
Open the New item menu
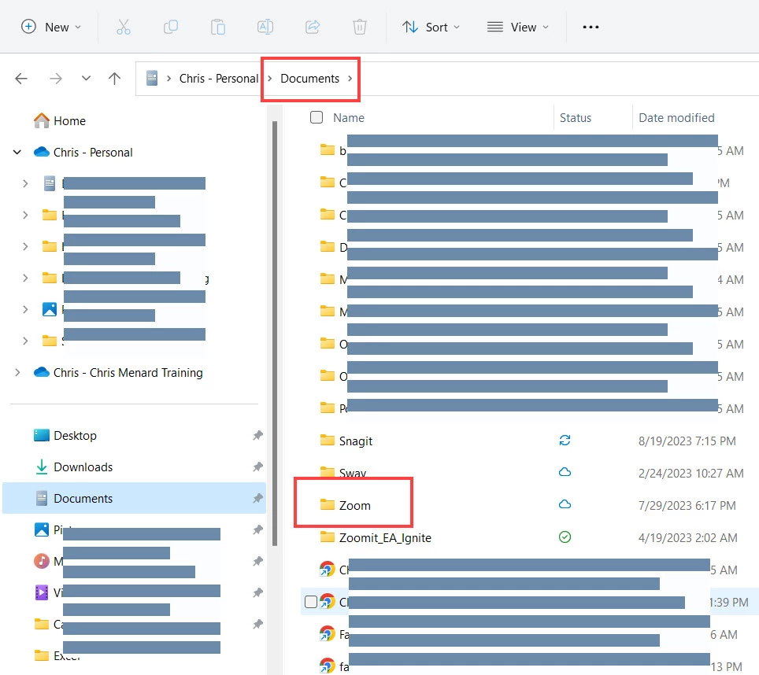[x=51, y=27]
